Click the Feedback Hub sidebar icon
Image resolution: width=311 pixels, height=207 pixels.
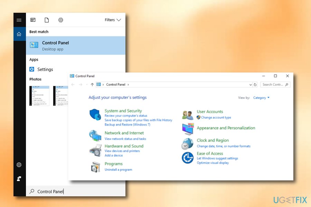pyautogui.click(x=19, y=179)
